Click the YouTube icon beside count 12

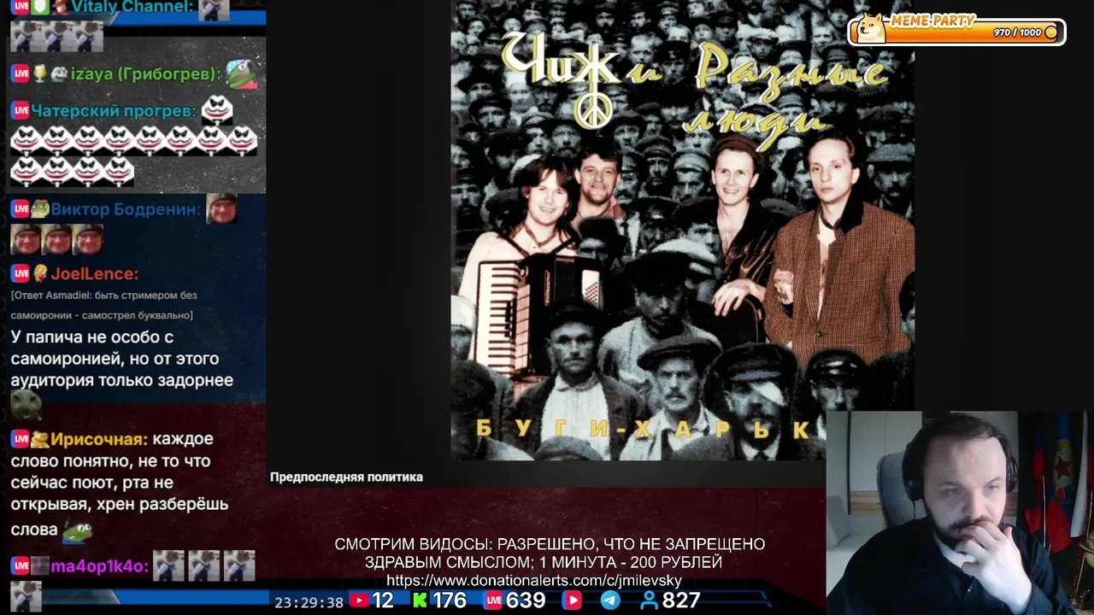[359, 600]
